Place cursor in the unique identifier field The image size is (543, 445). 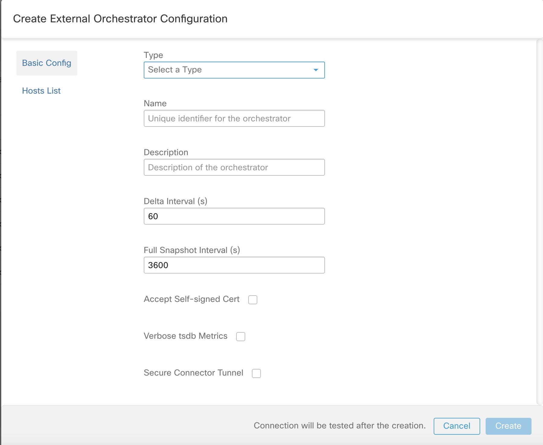pos(234,118)
